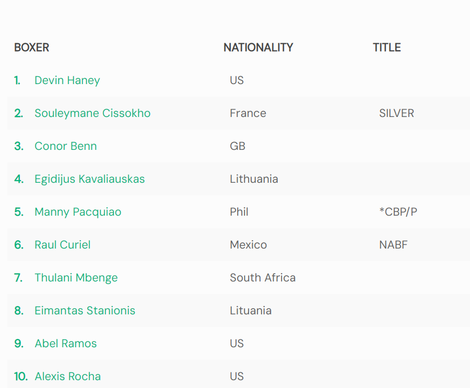Click the Alexis Rocha link
The height and width of the screenshot is (388, 470).
(x=68, y=377)
